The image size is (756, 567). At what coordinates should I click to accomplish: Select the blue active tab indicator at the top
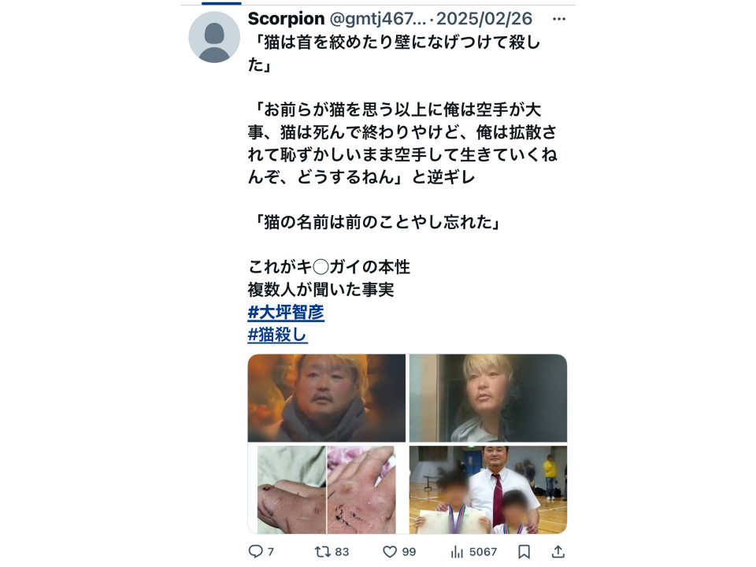221,3
